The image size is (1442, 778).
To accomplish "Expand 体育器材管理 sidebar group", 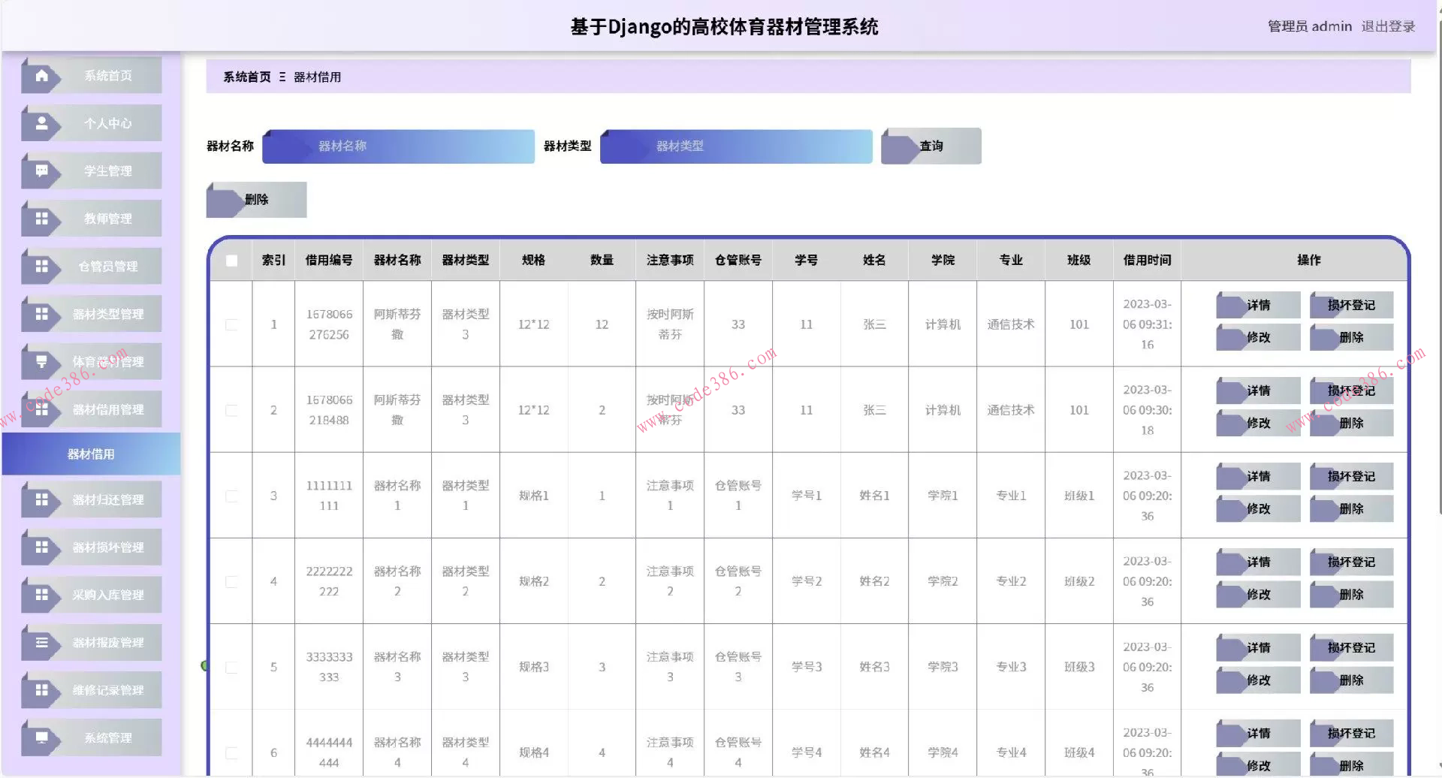I will click(92, 362).
